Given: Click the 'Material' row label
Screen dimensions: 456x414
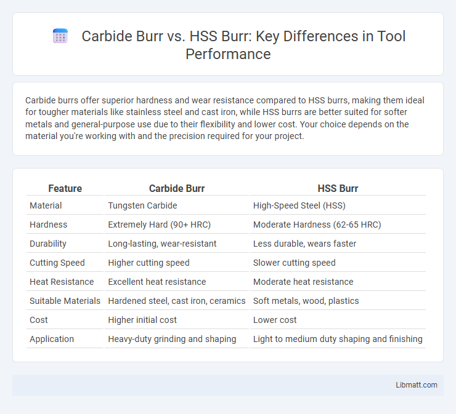Looking at the screenshot, I should coord(46,205).
